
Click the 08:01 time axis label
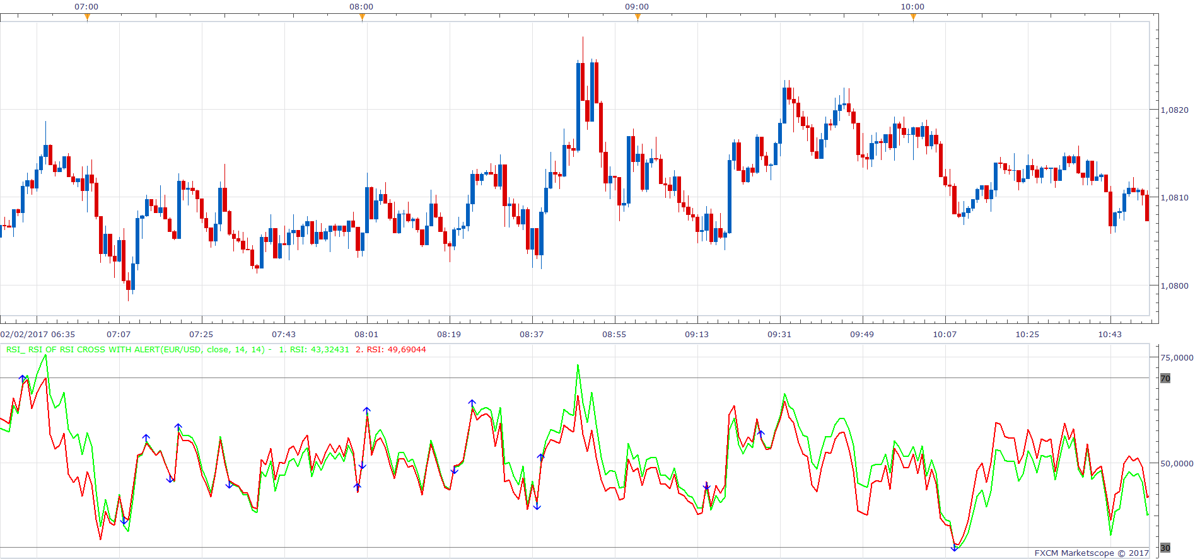(366, 334)
